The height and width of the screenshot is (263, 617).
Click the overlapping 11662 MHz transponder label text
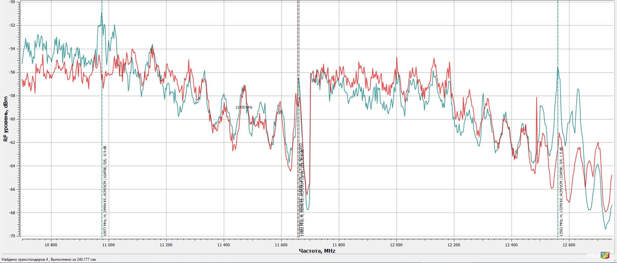[301, 189]
